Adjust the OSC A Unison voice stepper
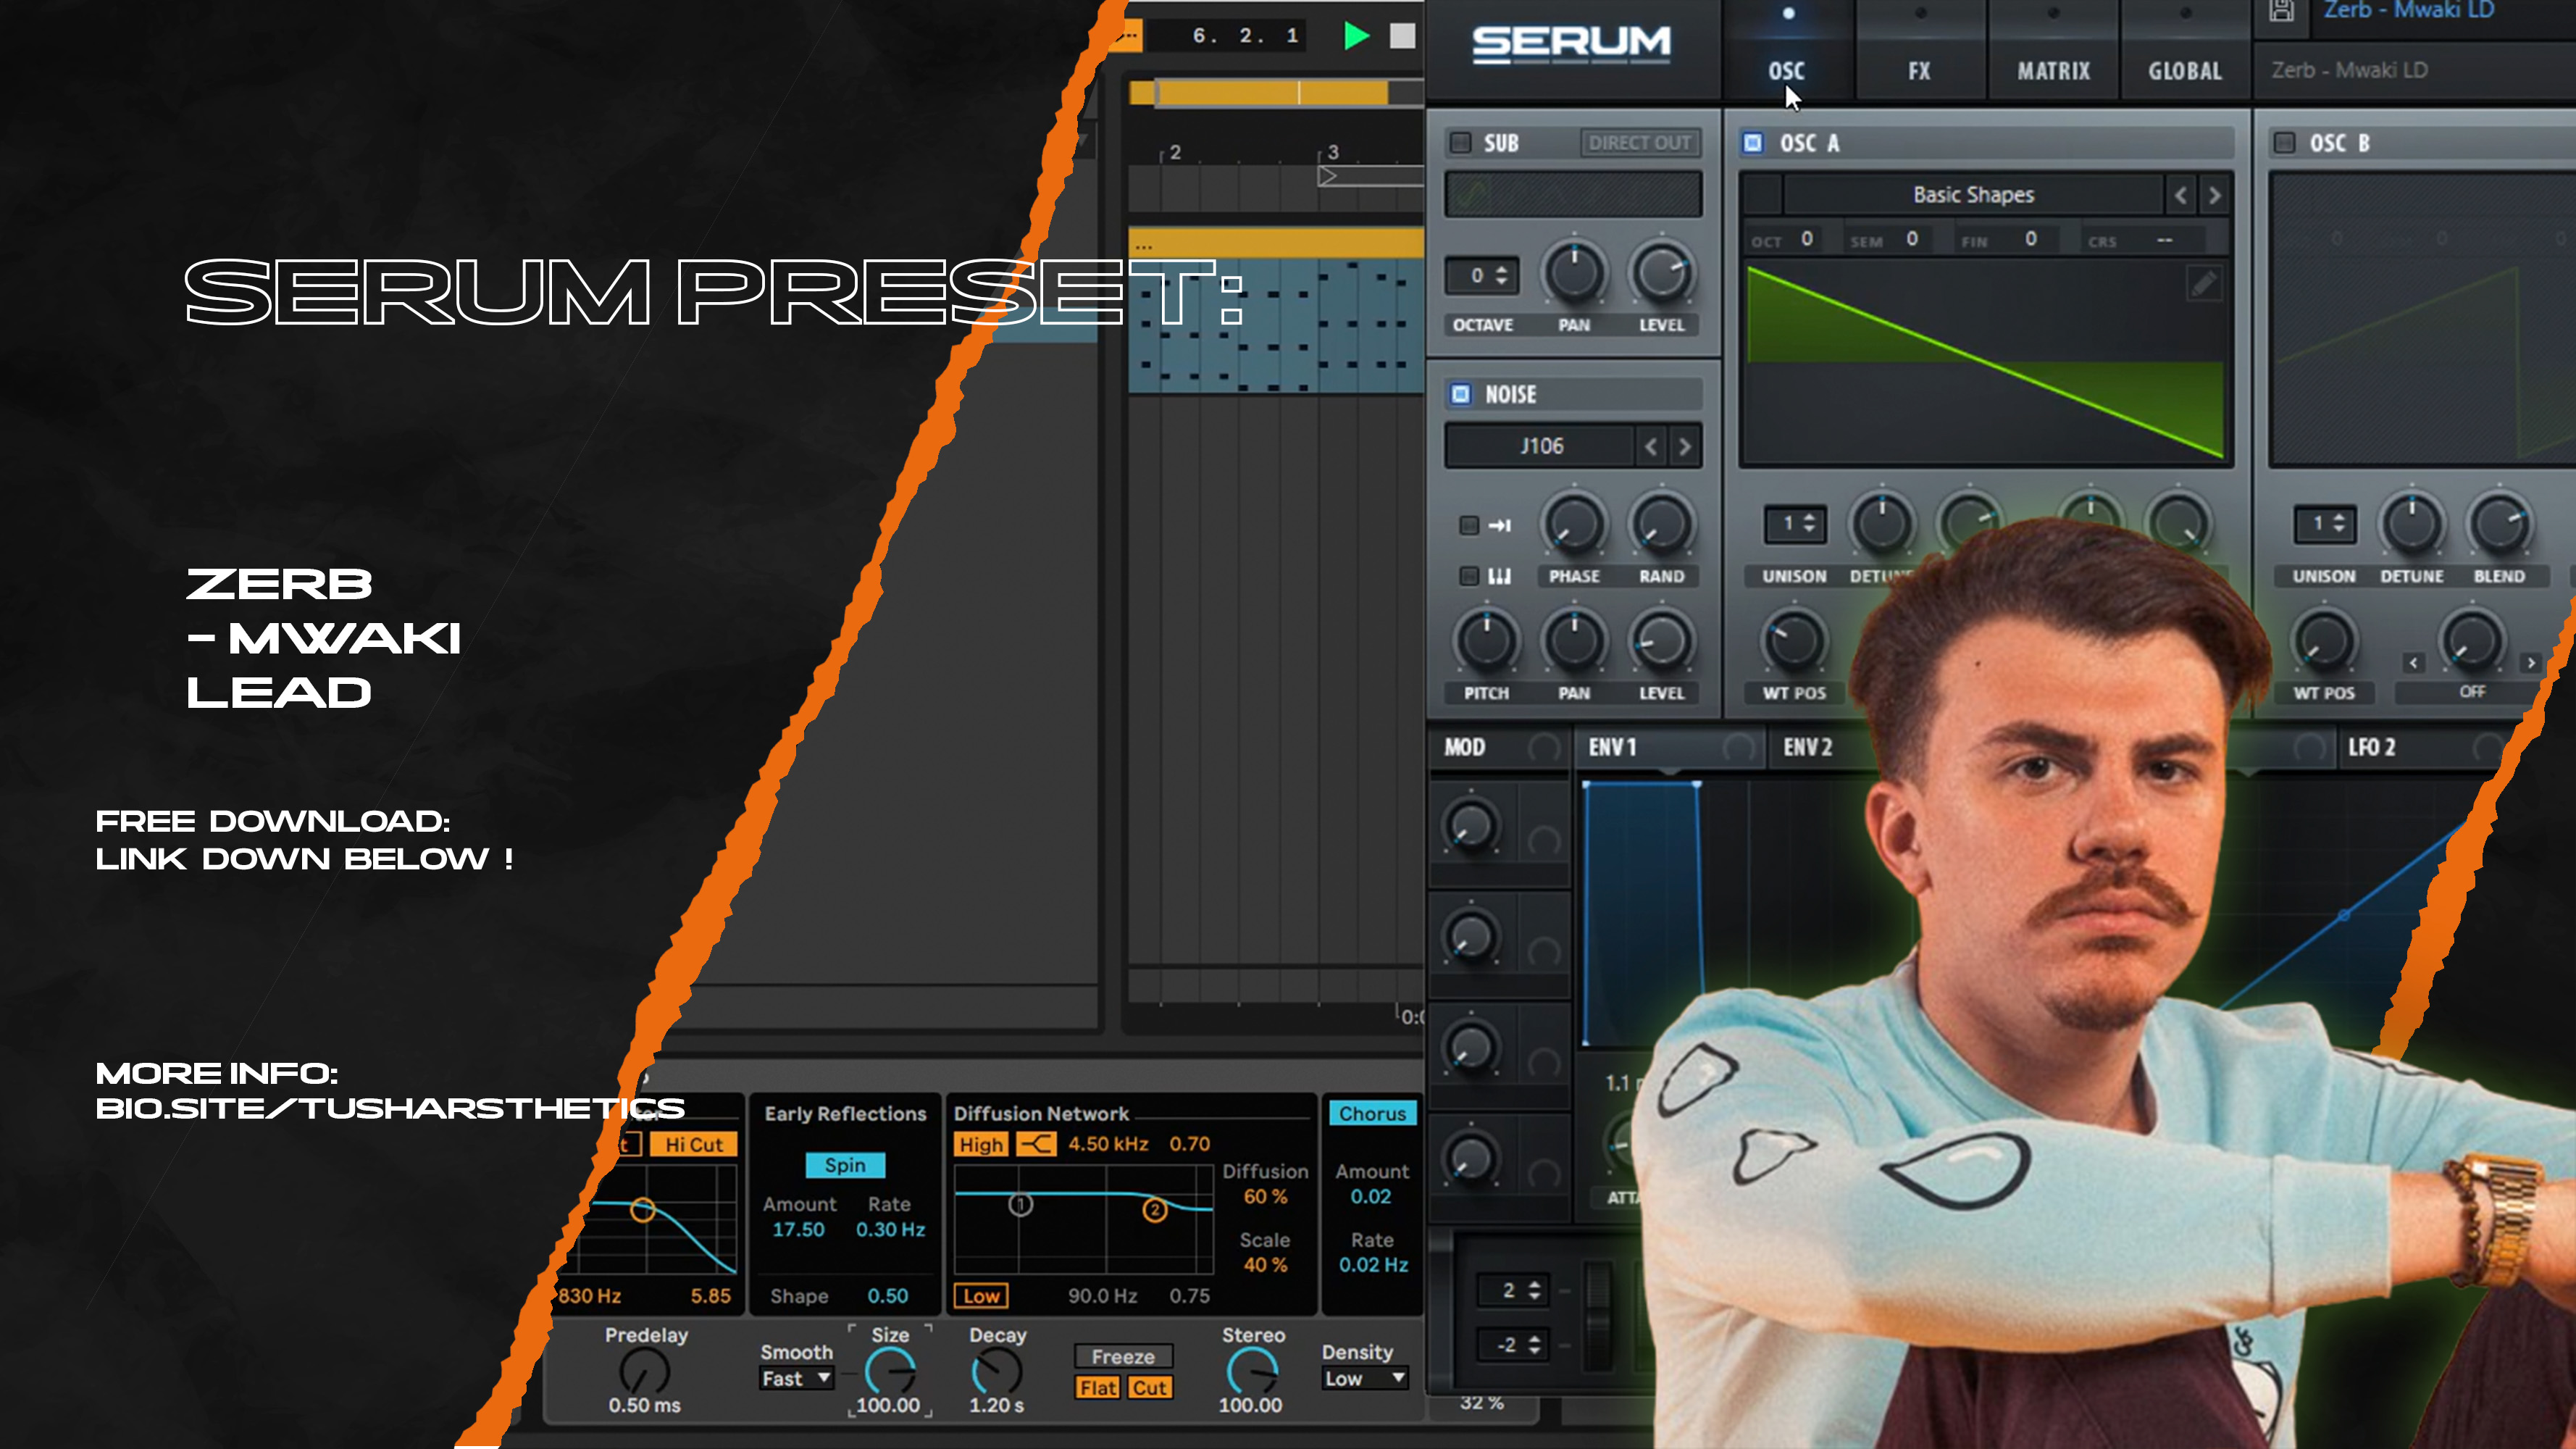2576x1449 pixels. (1795, 524)
